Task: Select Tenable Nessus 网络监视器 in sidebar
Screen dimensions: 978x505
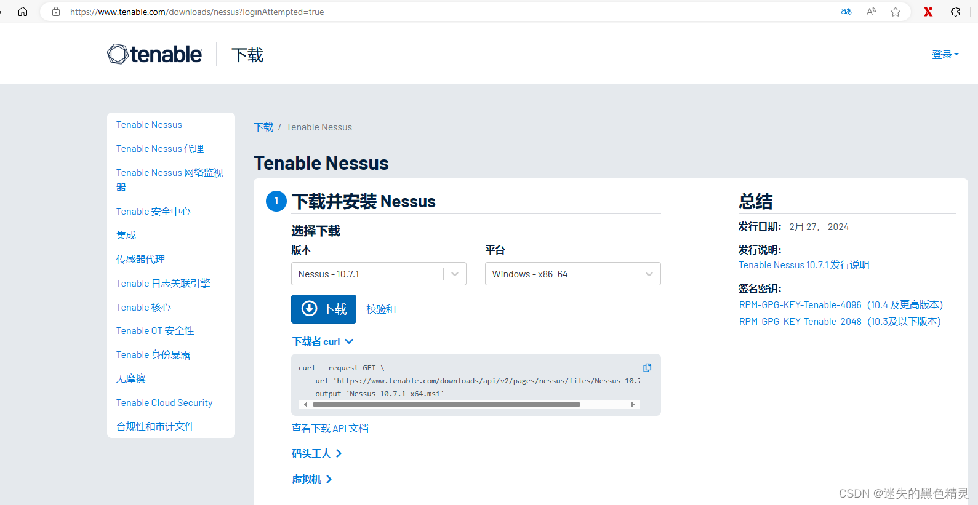Action: pos(170,180)
